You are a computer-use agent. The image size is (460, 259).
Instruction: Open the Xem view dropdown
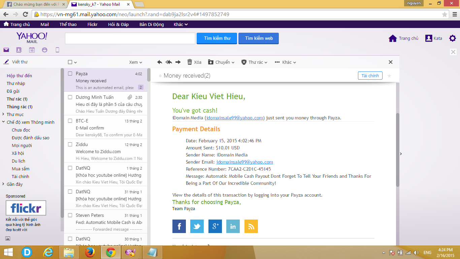click(136, 62)
